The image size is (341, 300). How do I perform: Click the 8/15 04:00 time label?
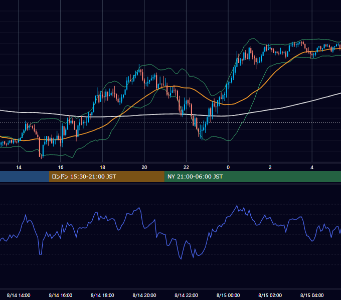(312, 295)
